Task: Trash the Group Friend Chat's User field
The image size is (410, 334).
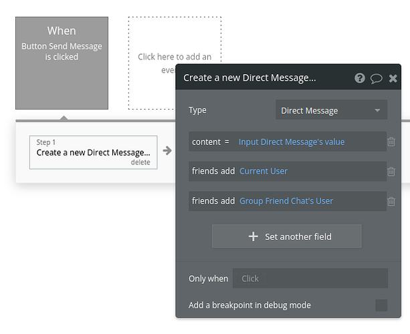Action: click(391, 201)
